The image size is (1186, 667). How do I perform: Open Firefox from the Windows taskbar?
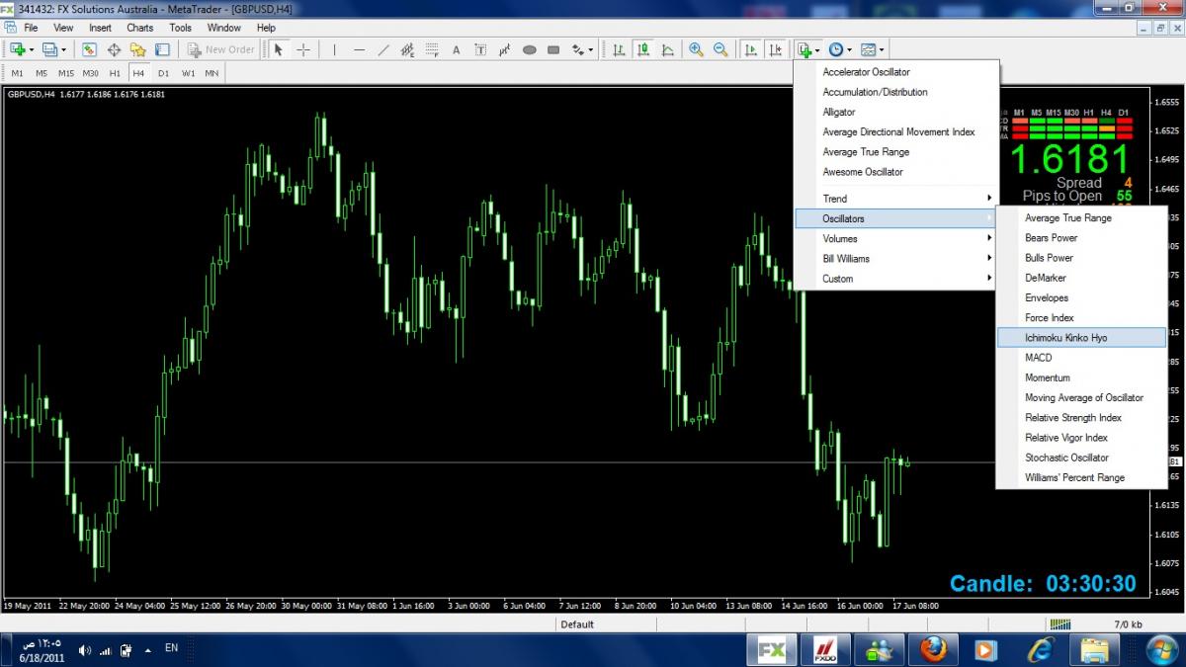933,649
